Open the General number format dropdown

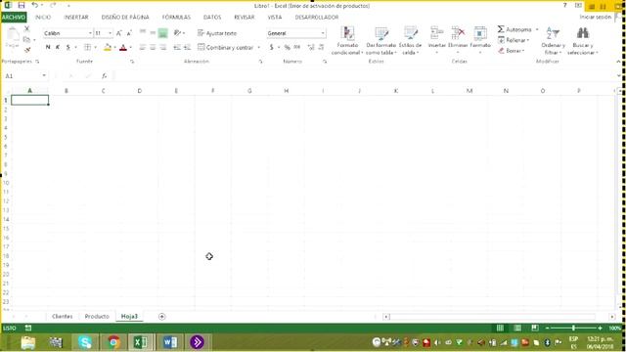point(323,33)
